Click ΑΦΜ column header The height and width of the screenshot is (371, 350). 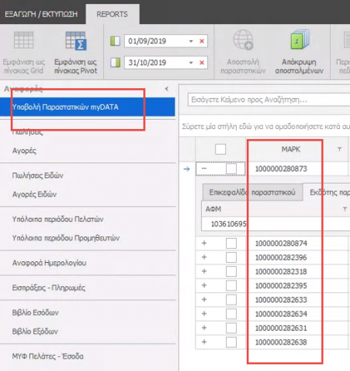coord(214,209)
